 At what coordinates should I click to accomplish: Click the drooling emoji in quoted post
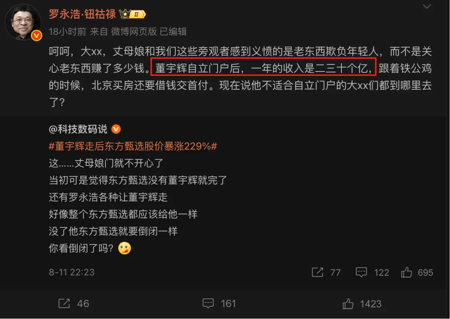pos(125,248)
